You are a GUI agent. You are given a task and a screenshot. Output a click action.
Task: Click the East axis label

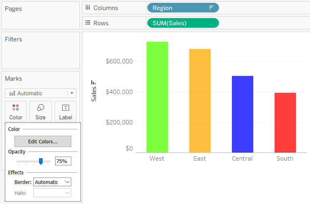pos(200,159)
